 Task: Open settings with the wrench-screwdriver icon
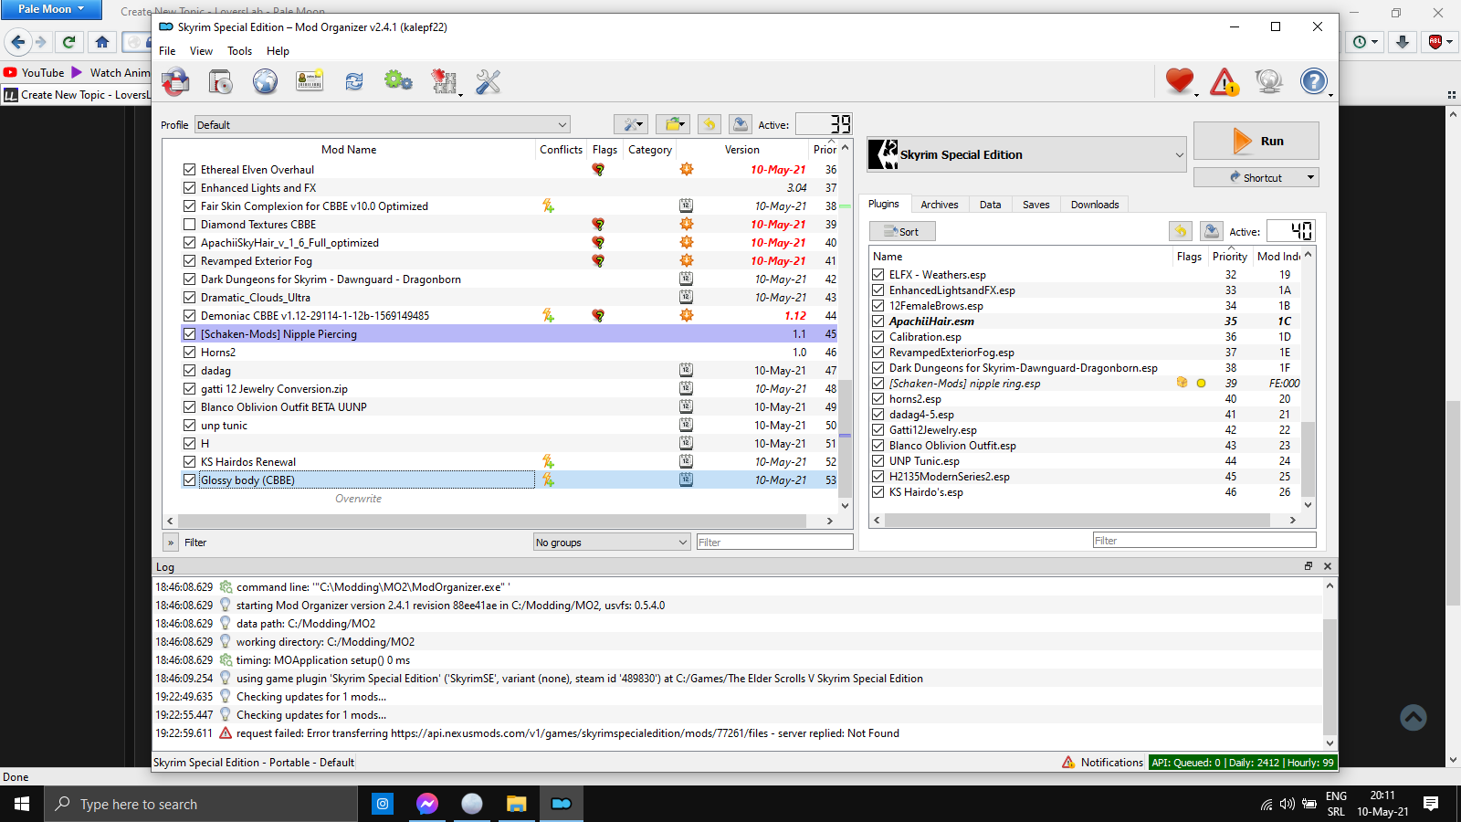[488, 82]
